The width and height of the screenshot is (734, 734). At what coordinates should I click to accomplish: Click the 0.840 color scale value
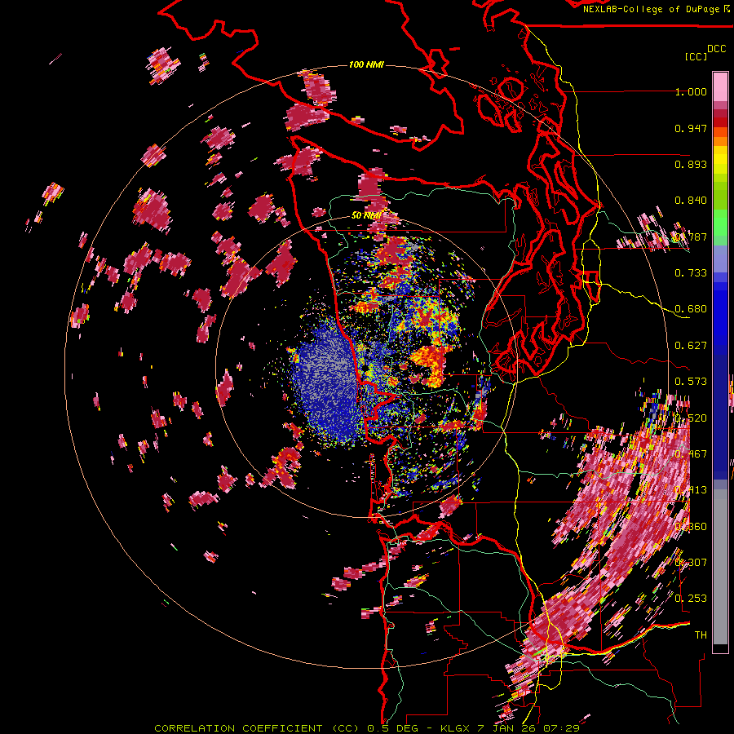[x=691, y=201]
